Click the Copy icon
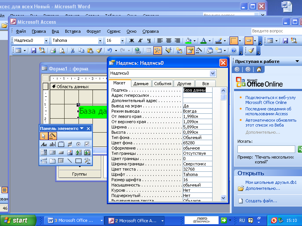Viewport: 302px width, 226px height. coord(81,51)
